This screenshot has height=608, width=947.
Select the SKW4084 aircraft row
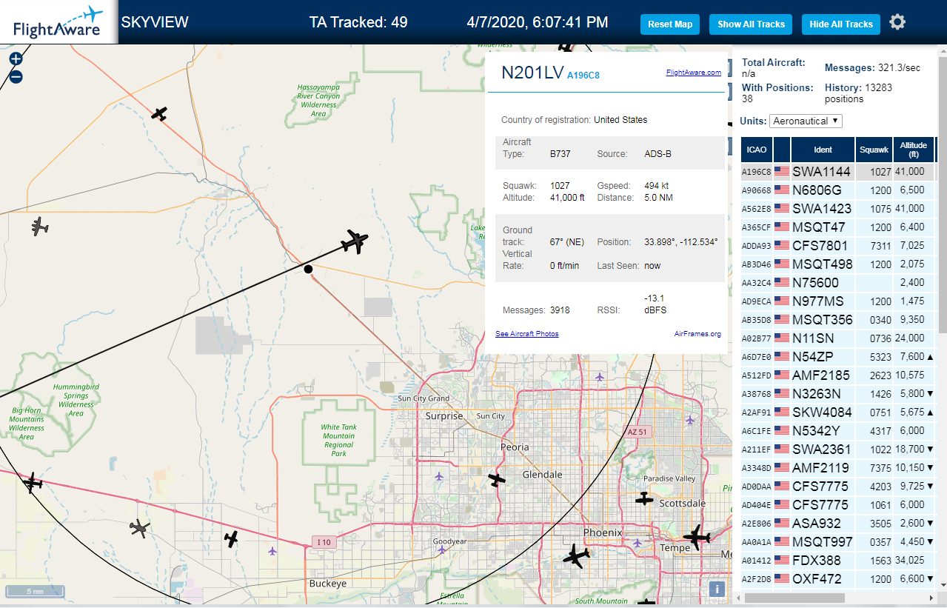pyautogui.click(x=838, y=412)
